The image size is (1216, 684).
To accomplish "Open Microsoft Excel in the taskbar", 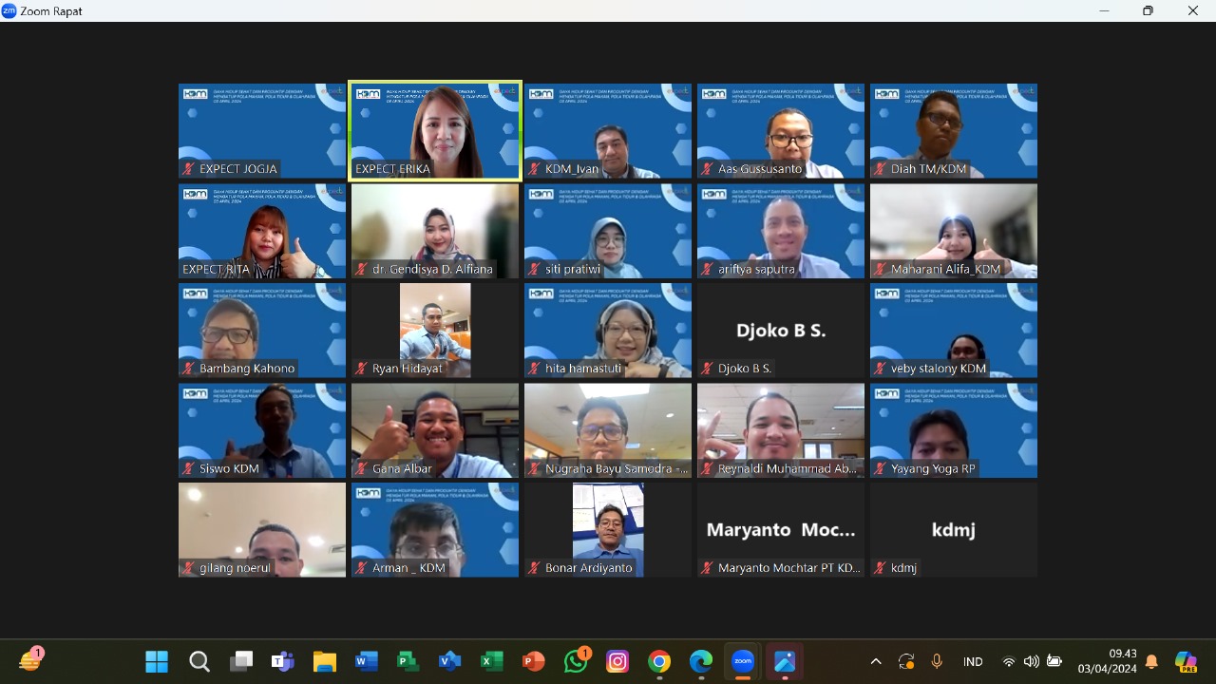I will pyautogui.click(x=492, y=661).
